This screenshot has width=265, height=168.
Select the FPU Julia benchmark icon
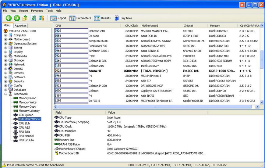tap(15, 132)
